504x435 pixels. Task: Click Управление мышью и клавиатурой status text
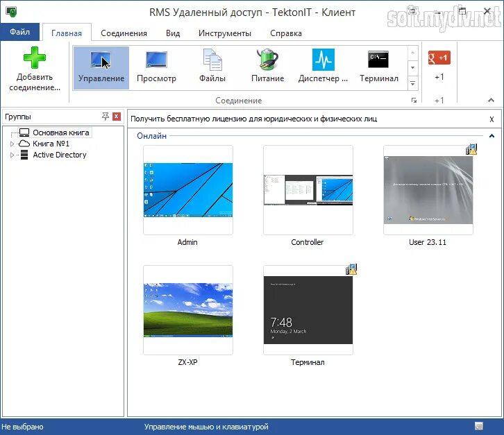(x=206, y=427)
